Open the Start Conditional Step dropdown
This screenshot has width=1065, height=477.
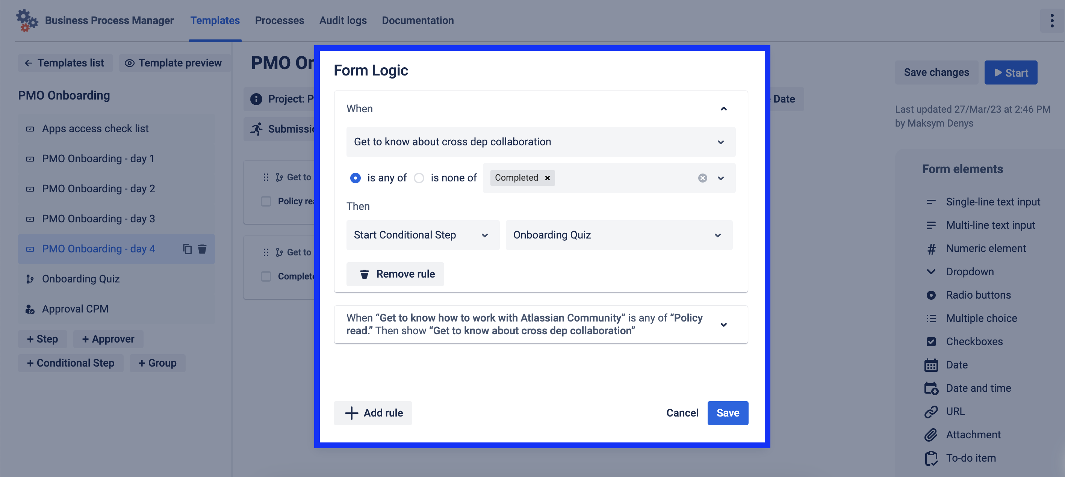click(422, 235)
